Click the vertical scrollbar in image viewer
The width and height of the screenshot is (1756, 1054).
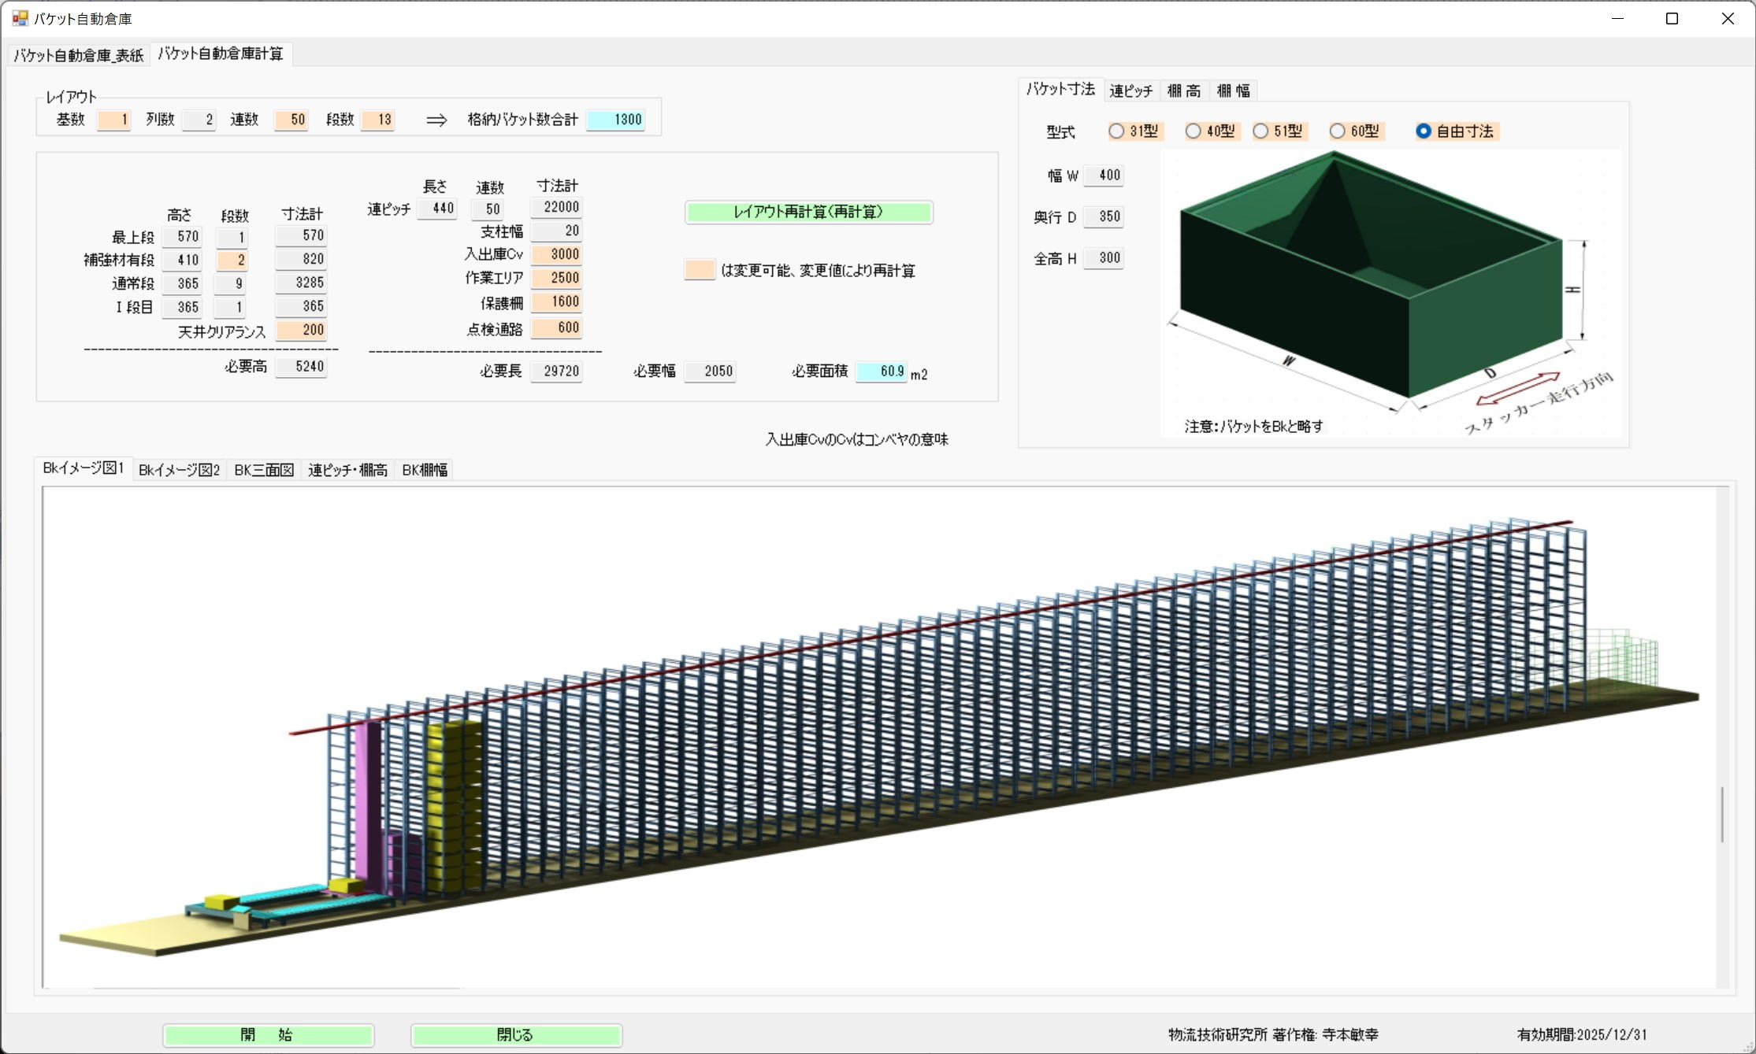pos(1722,813)
